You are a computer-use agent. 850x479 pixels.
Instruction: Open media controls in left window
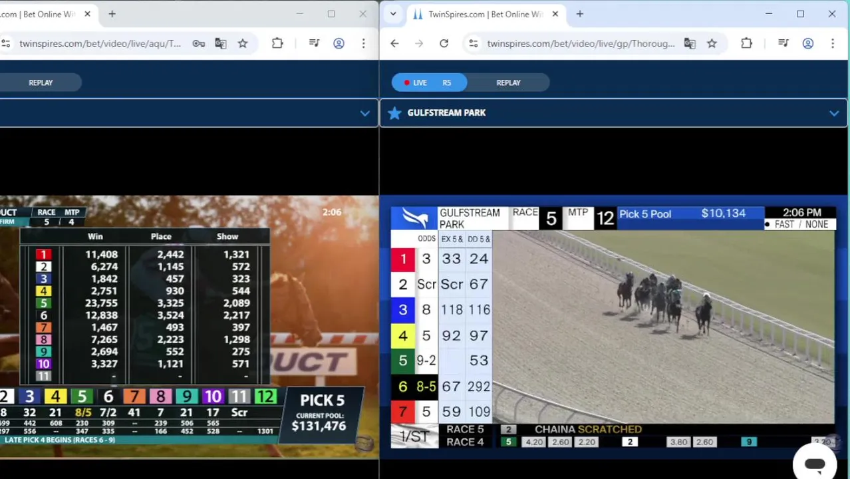click(315, 43)
